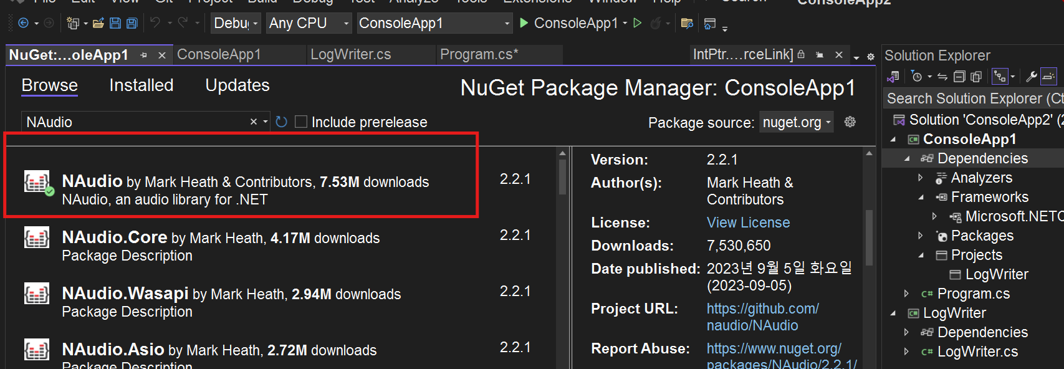Toggle Preview Selected Items in Solution Explorer

1049,76
